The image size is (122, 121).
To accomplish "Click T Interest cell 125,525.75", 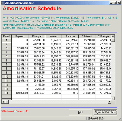I will pyautogui.click(x=87, y=56).
